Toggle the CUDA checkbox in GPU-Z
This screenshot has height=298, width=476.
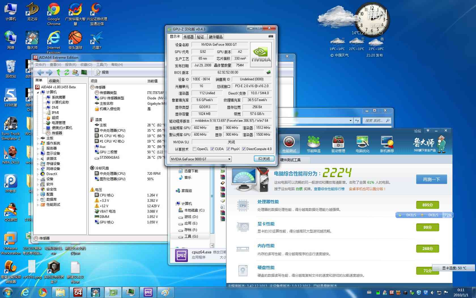(212, 149)
